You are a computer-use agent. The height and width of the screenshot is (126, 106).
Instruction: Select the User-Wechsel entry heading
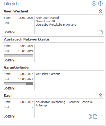(16, 11)
